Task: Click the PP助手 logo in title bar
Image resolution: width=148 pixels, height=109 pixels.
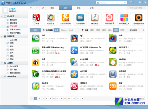Action: 3,3
